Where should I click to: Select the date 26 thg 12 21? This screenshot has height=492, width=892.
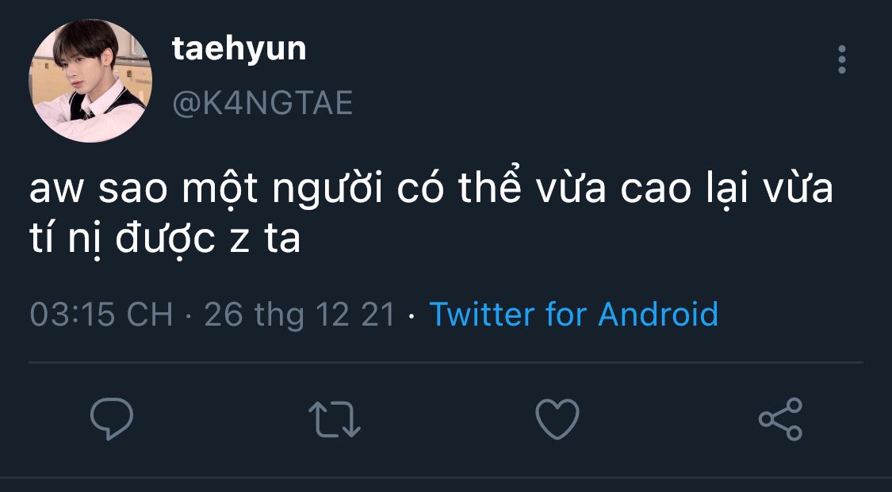[x=299, y=315]
